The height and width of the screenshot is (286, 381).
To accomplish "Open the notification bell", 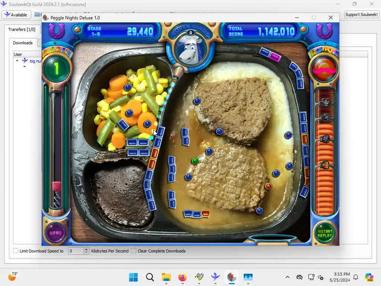I will pos(356,277).
